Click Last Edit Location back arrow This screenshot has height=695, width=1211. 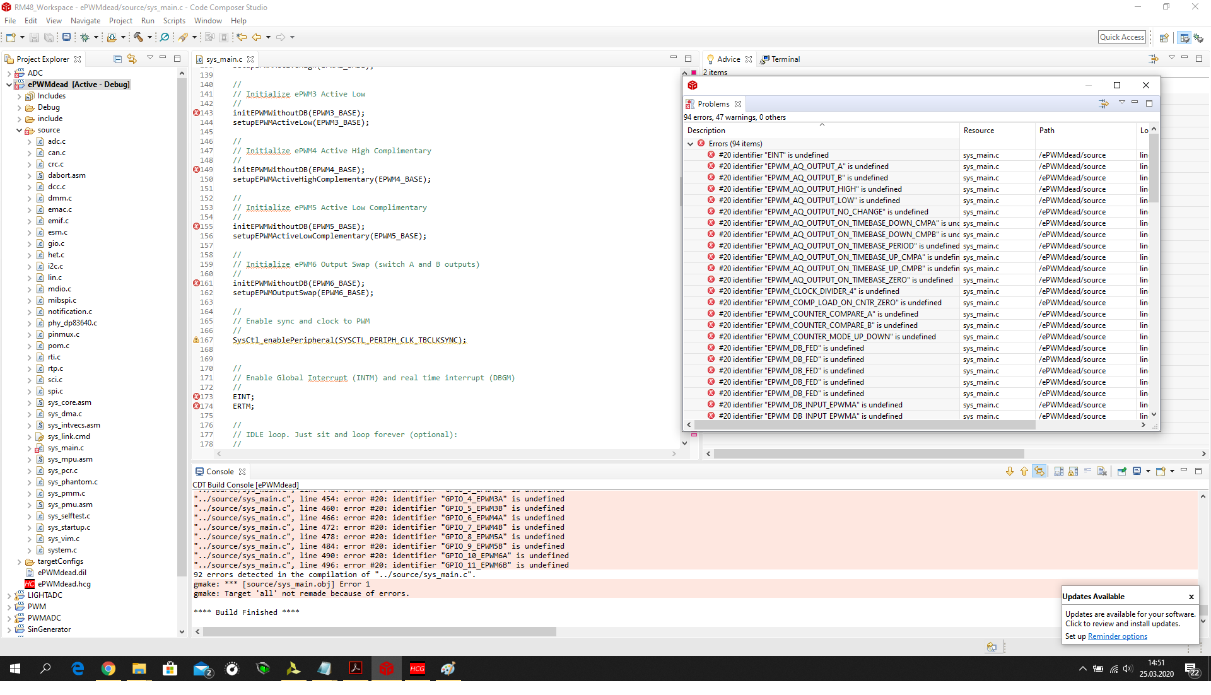click(242, 37)
